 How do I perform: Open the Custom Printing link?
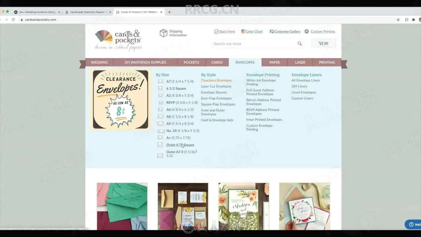(x=323, y=32)
